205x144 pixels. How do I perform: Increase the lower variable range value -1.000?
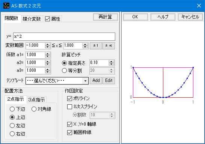(x=48, y=44)
